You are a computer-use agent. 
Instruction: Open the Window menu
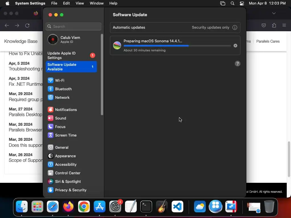[x=97, y=3]
